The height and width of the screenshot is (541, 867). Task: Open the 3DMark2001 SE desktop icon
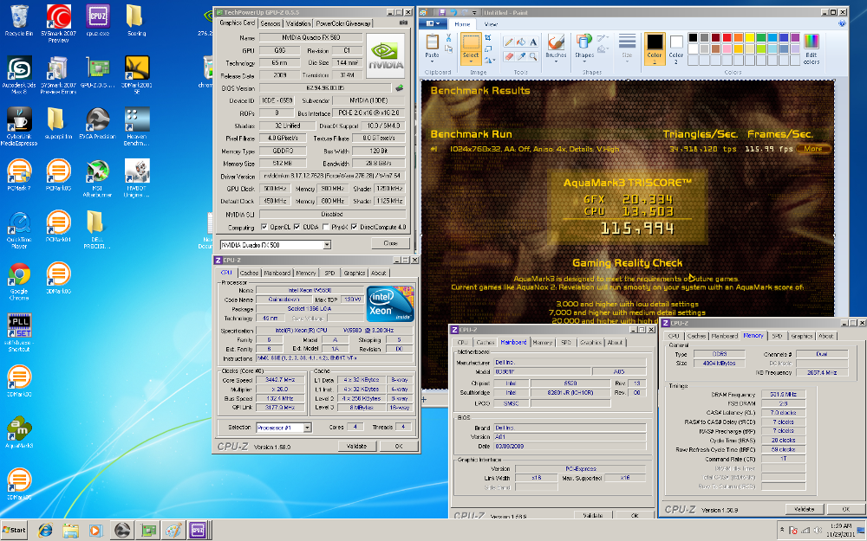(137, 75)
